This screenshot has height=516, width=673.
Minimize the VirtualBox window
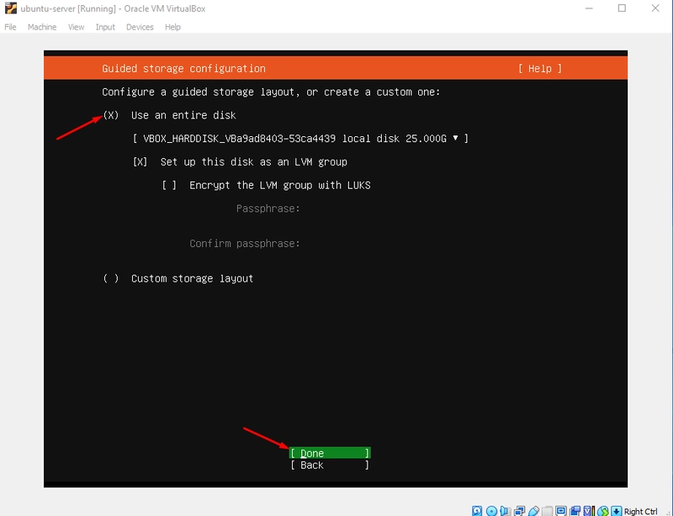[x=589, y=8]
